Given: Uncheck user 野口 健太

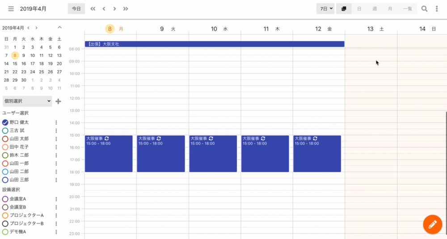Looking at the screenshot, I should click(x=5, y=123).
